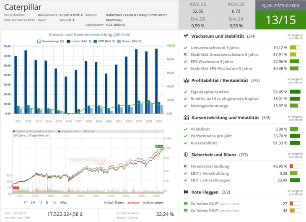Click anzeigen for Volladj. Daten
The height and width of the screenshot is (222, 306).
pyautogui.click(x=134, y=202)
